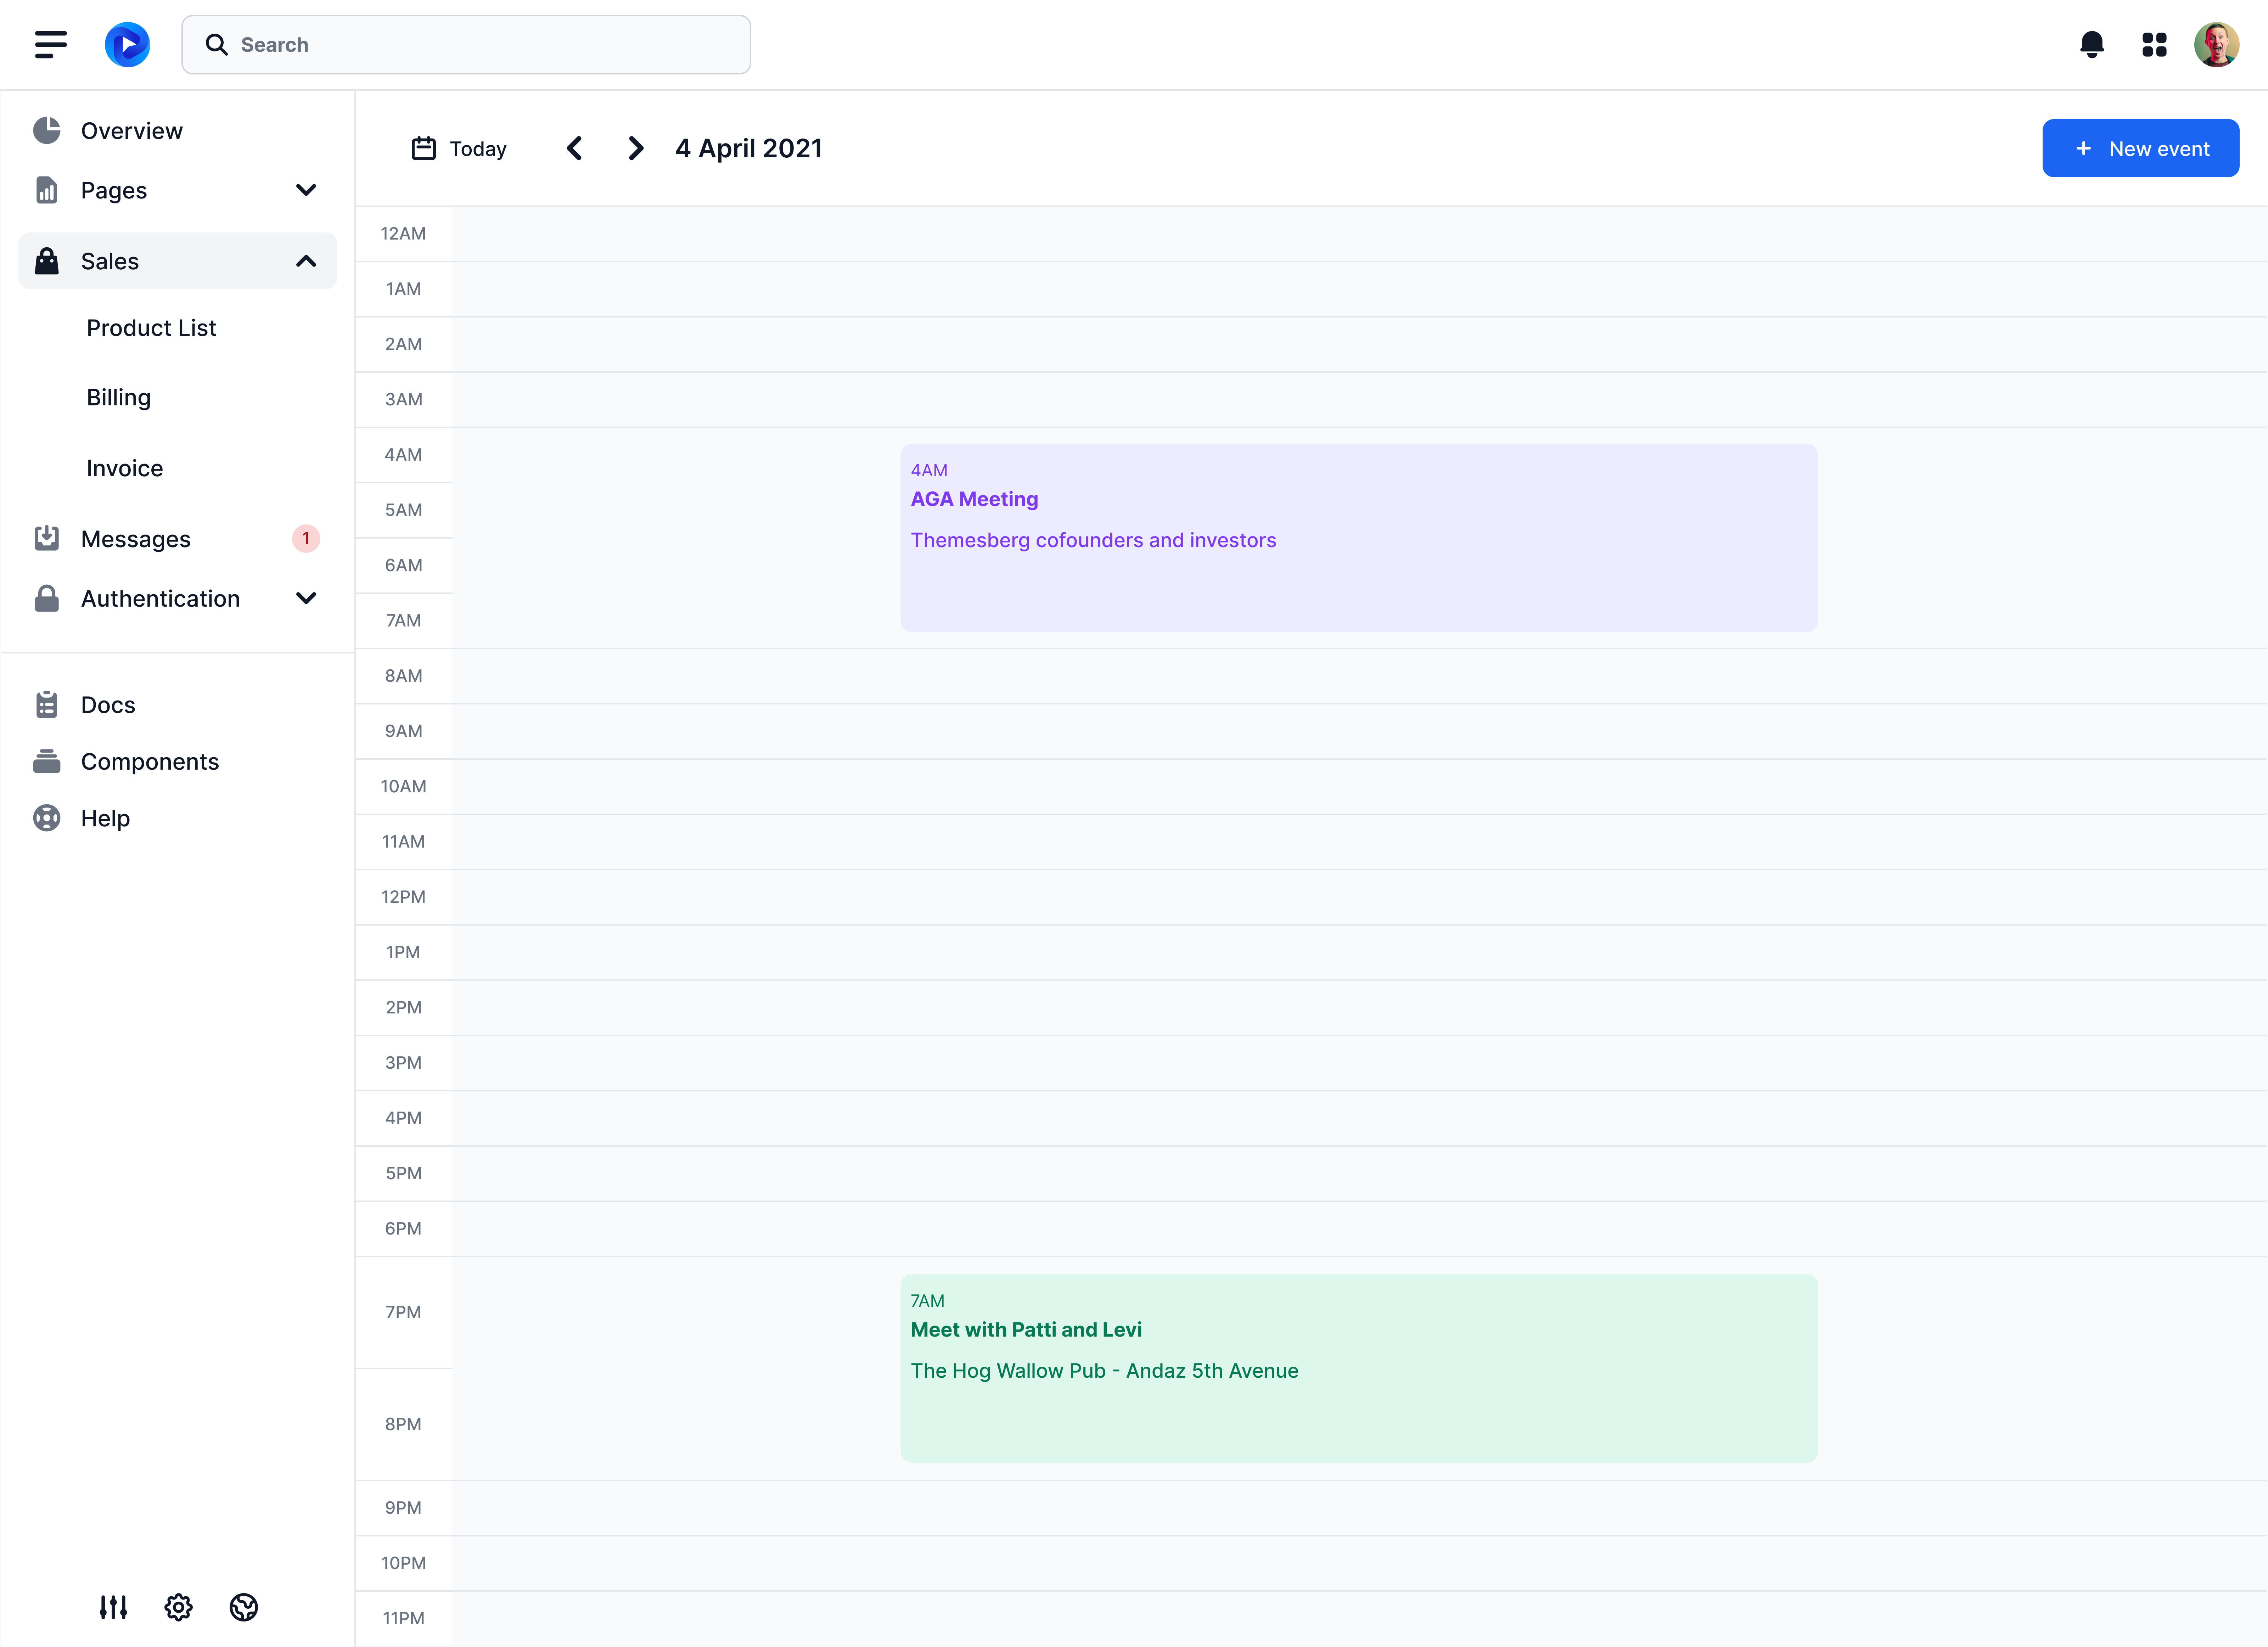Click the blue app logo
The height and width of the screenshot is (1647, 2268).
[x=127, y=44]
